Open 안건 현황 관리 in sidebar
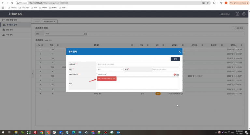The width and height of the screenshot is (250, 135). point(16,20)
